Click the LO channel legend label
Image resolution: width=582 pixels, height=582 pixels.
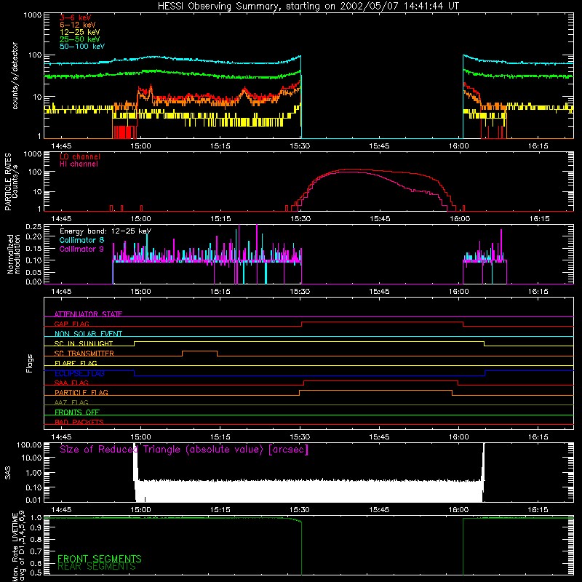pos(80,156)
